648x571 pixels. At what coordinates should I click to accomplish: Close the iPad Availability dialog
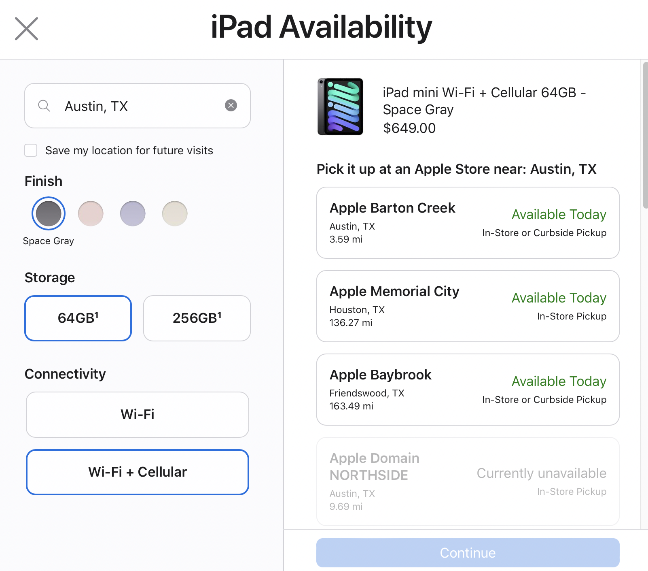27,29
